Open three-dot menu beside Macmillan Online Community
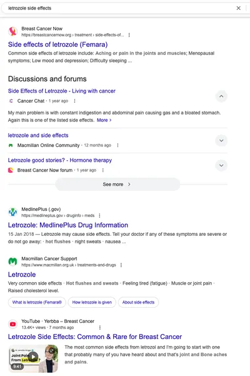Viewport: 250px width, 376px height. 117,145
